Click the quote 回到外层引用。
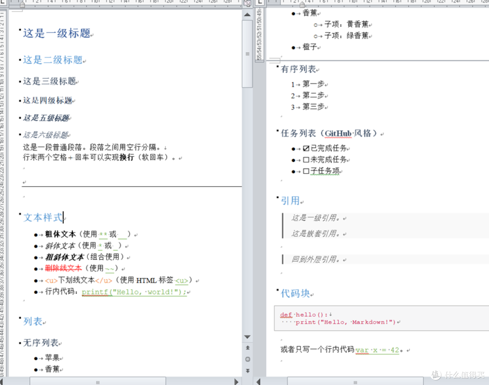The height and width of the screenshot is (385, 489). (316, 259)
